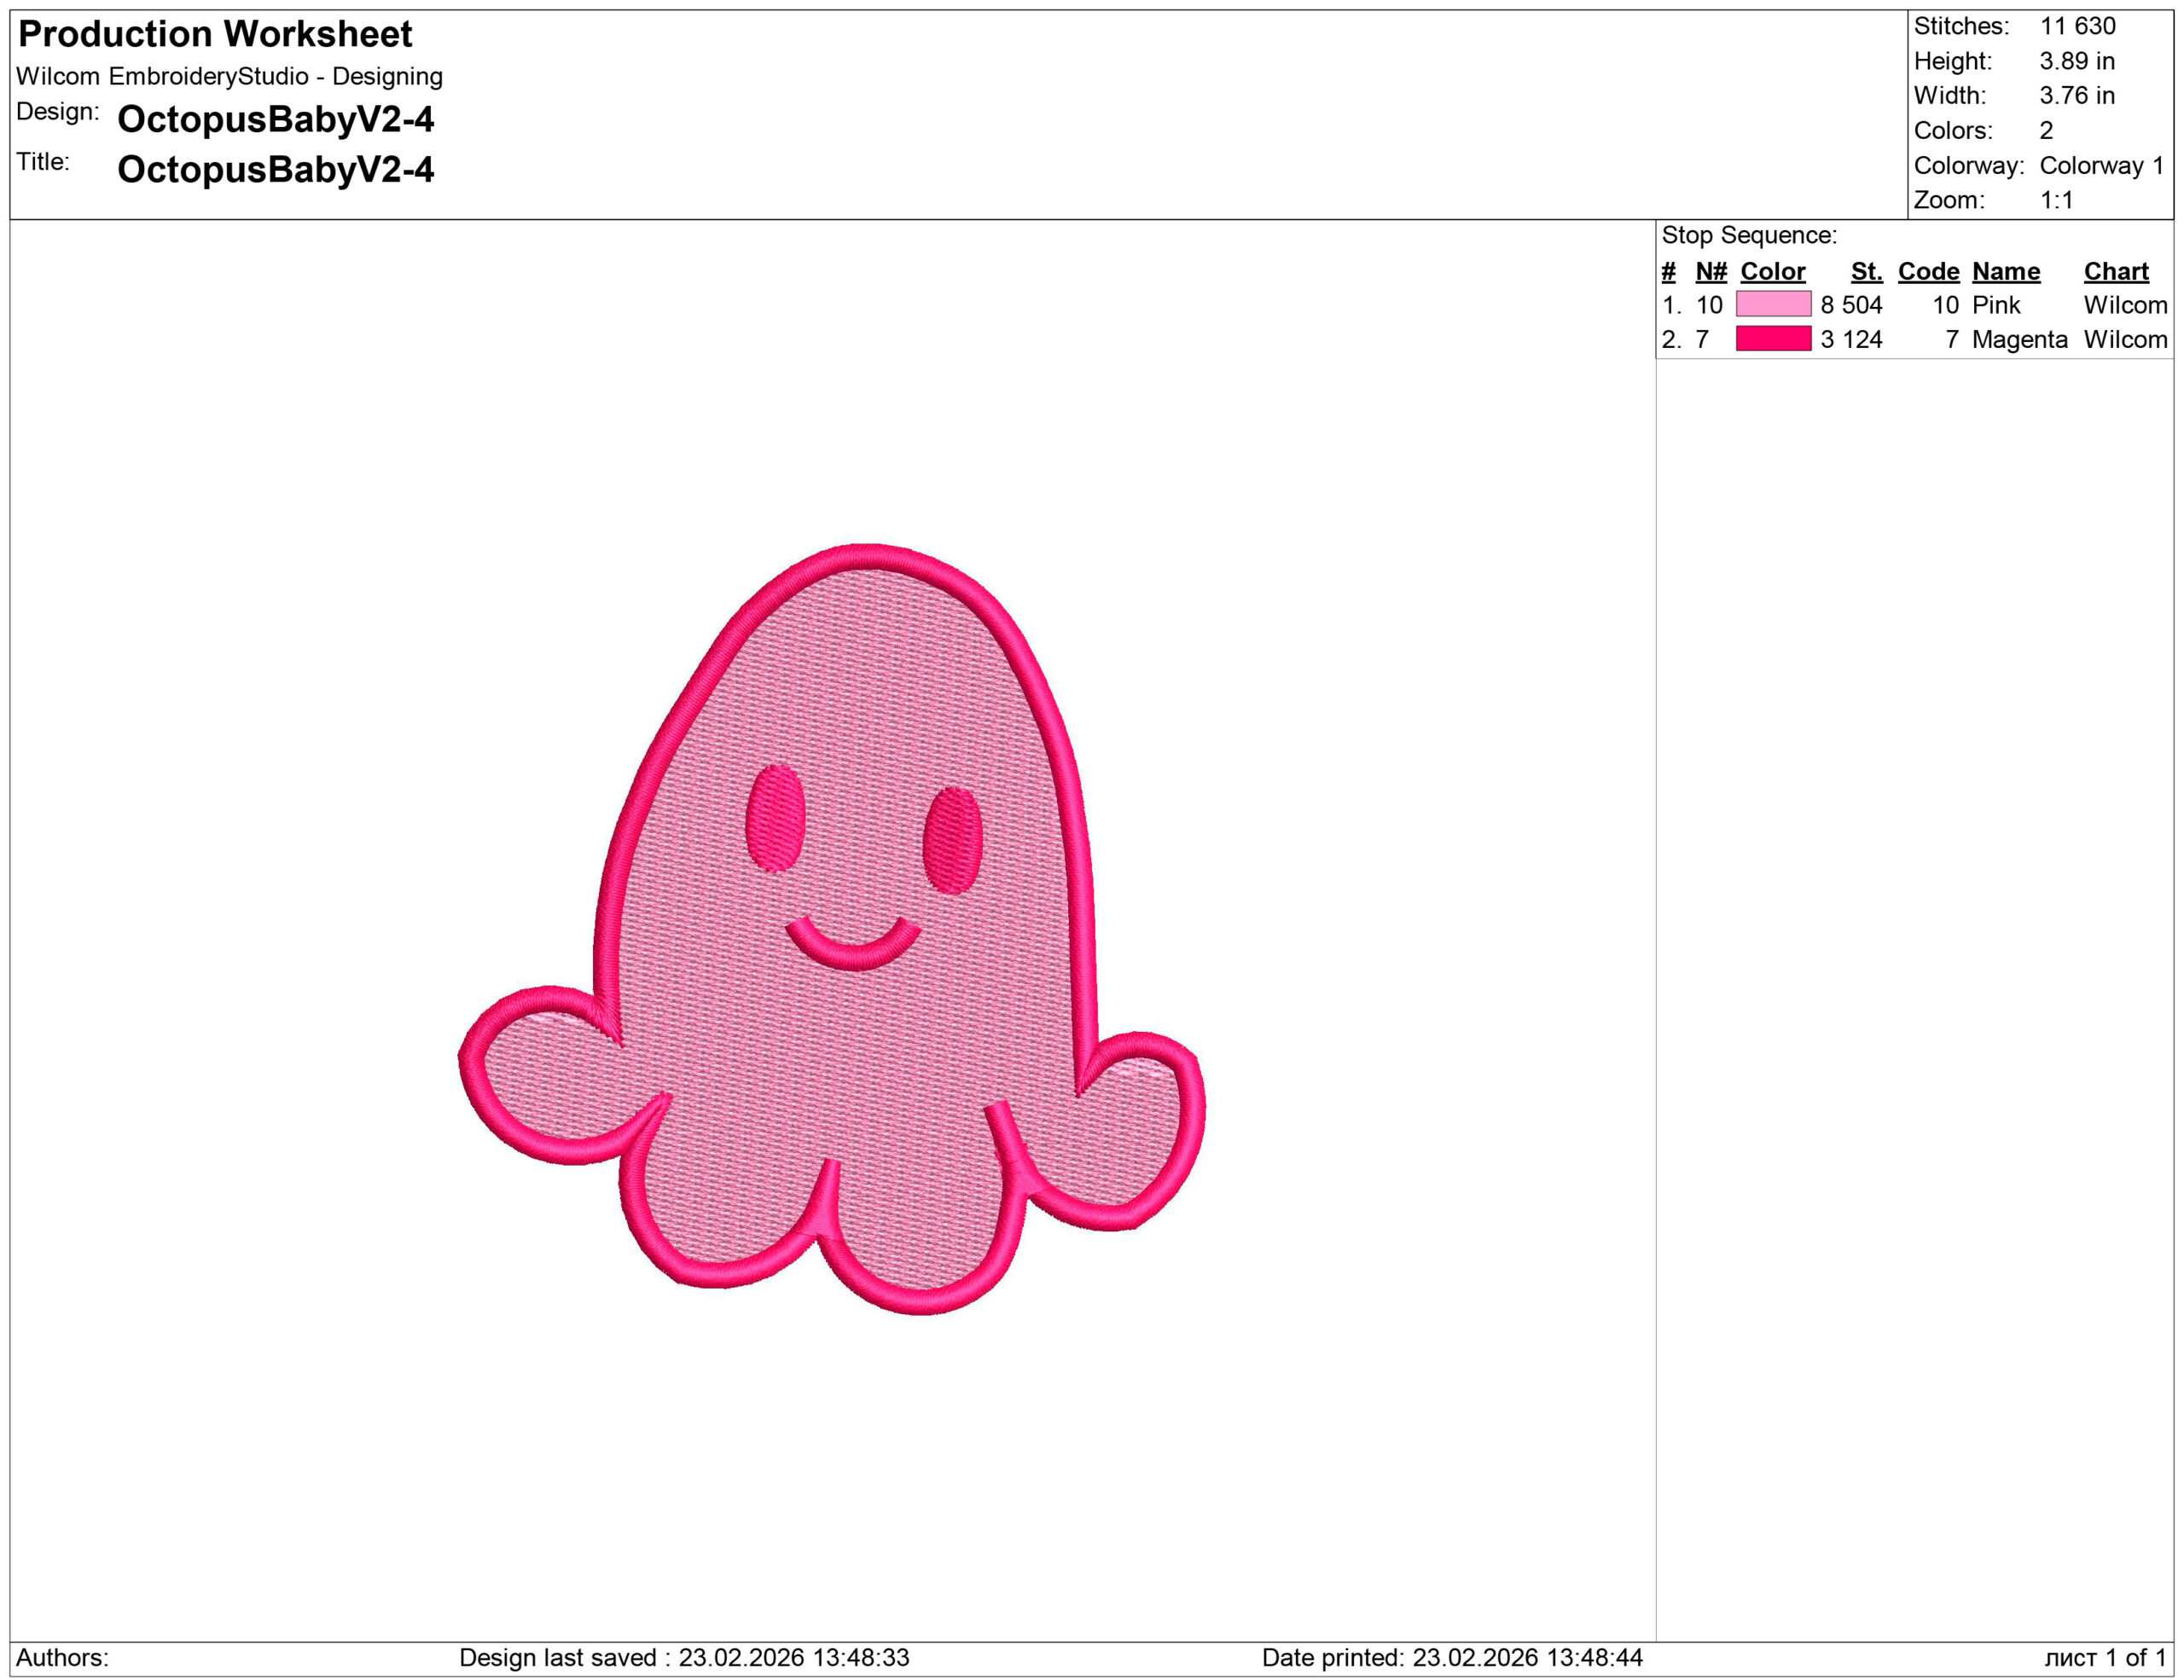Click the Design name OctopusBabyV2-4
This screenshot has width=2184, height=1680.
click(x=275, y=119)
